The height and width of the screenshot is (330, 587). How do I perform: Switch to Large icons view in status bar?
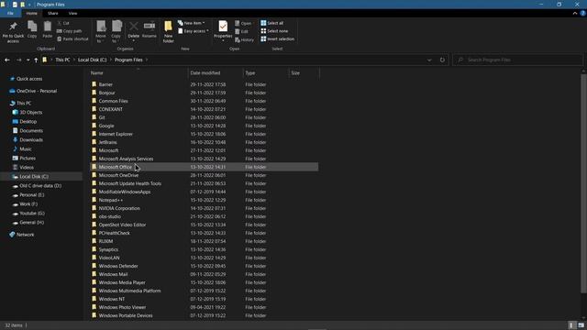tap(581, 325)
